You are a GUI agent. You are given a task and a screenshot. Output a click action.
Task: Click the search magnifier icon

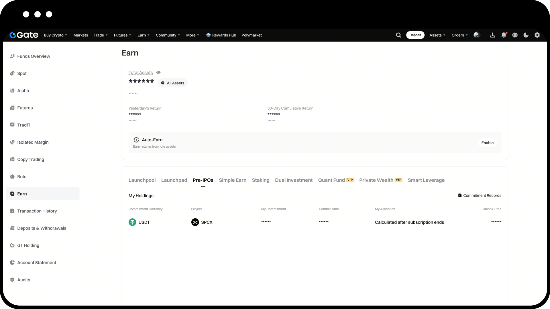pyautogui.click(x=398, y=35)
